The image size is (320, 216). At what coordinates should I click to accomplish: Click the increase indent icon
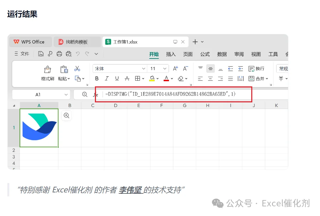241,69
